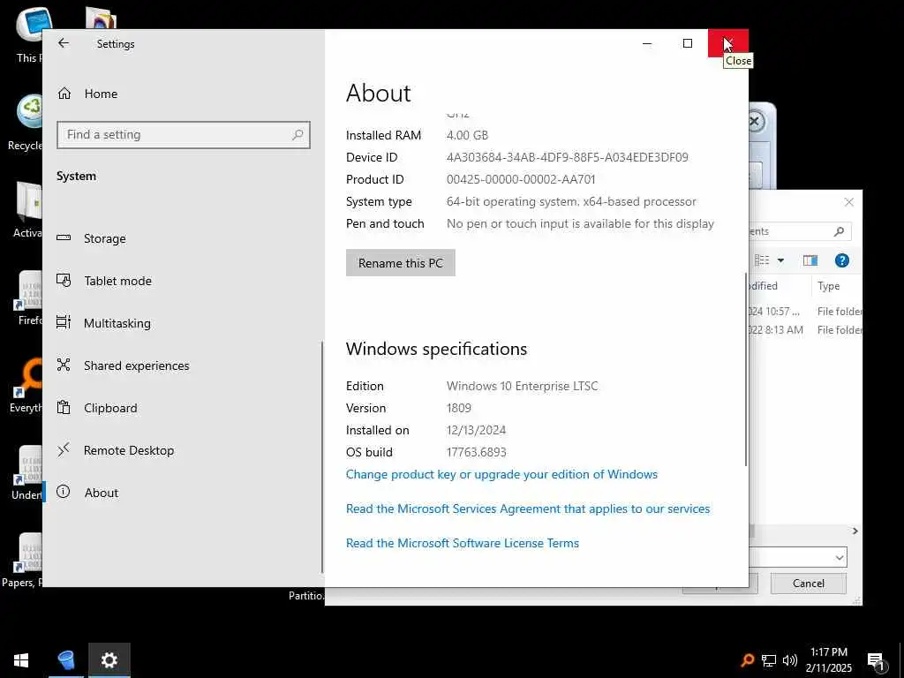
Task: Select the Product ID value 00425-00000-00002-AA701
Action: pyautogui.click(x=521, y=179)
